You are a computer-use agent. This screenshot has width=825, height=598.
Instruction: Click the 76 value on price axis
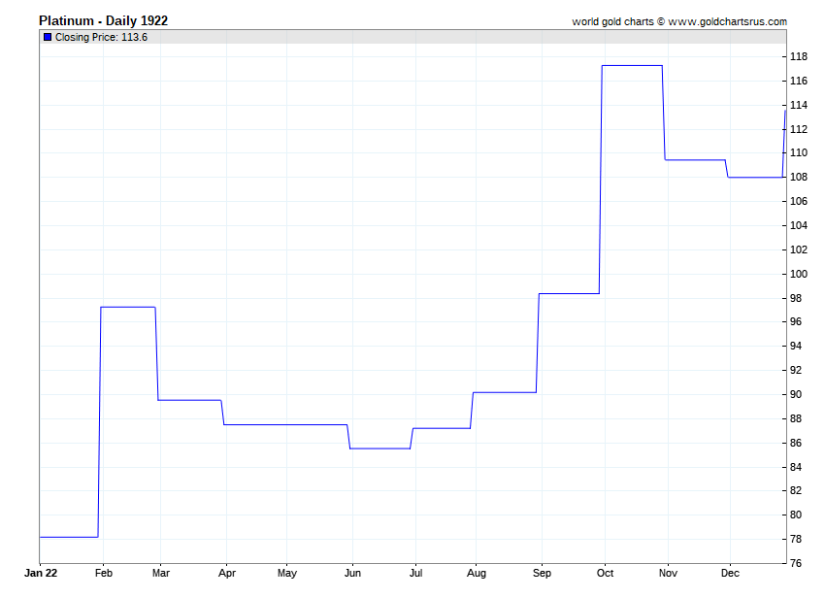click(795, 563)
